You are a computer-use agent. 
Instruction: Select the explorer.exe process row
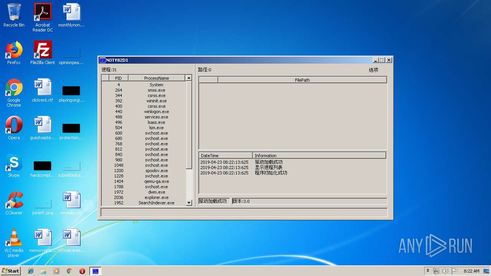pyautogui.click(x=143, y=197)
